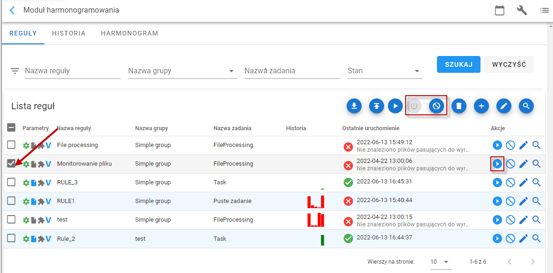Open the wrench settings icon in header
This screenshot has width=553, height=273.
click(x=522, y=10)
